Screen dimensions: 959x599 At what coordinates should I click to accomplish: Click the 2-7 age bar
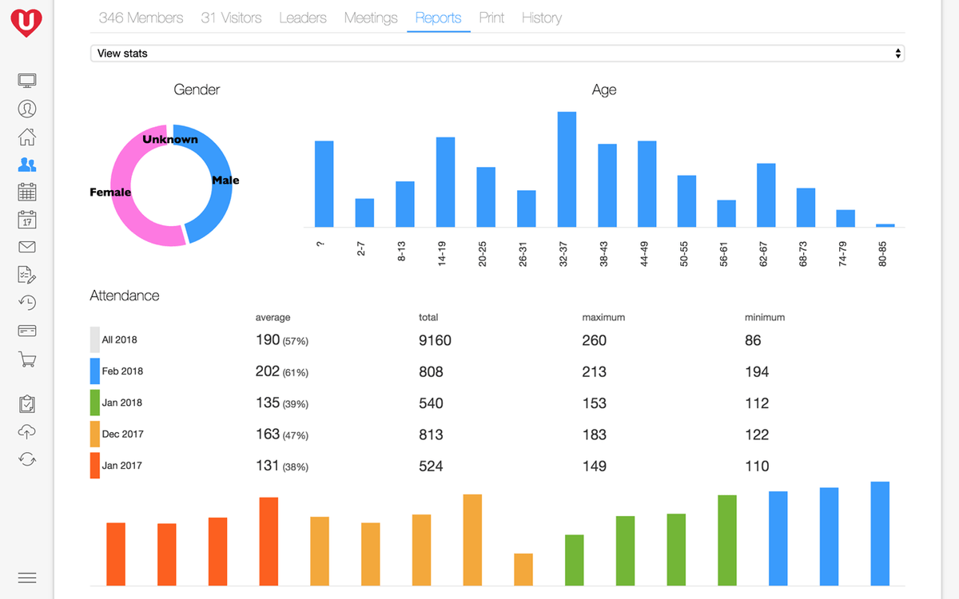point(364,213)
